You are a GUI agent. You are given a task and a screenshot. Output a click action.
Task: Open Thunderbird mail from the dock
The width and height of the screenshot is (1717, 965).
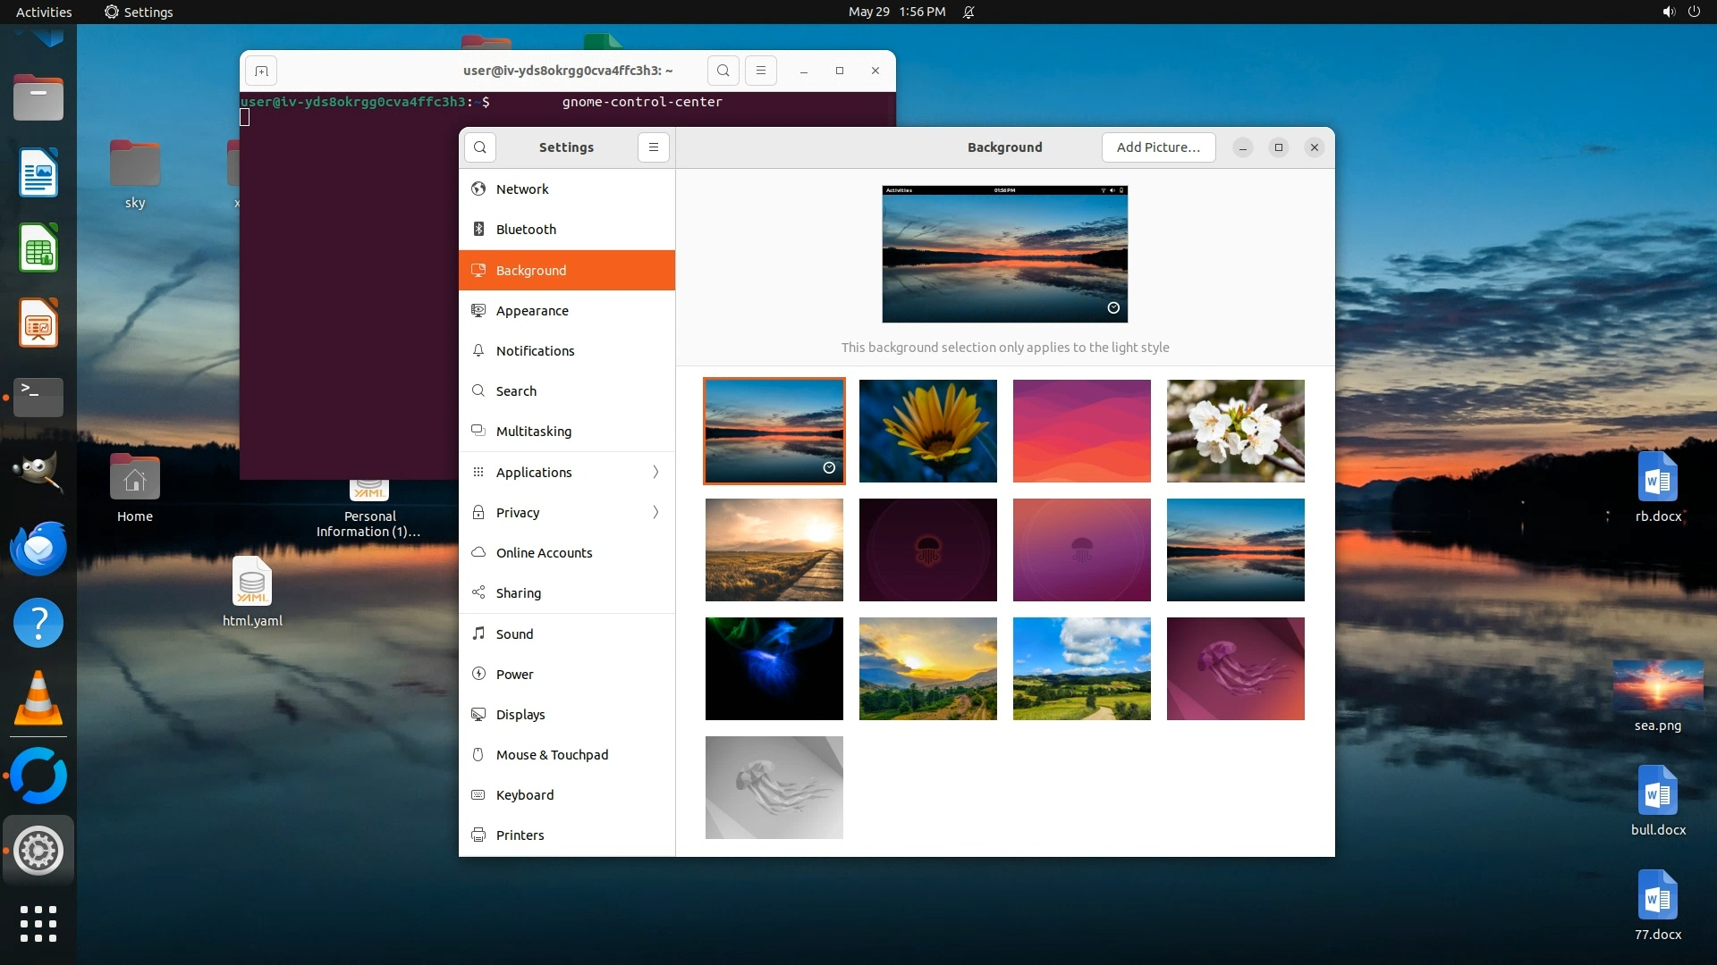pyautogui.click(x=38, y=548)
